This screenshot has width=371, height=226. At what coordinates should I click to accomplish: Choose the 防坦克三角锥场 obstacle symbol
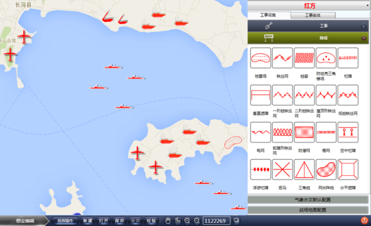click(x=326, y=58)
